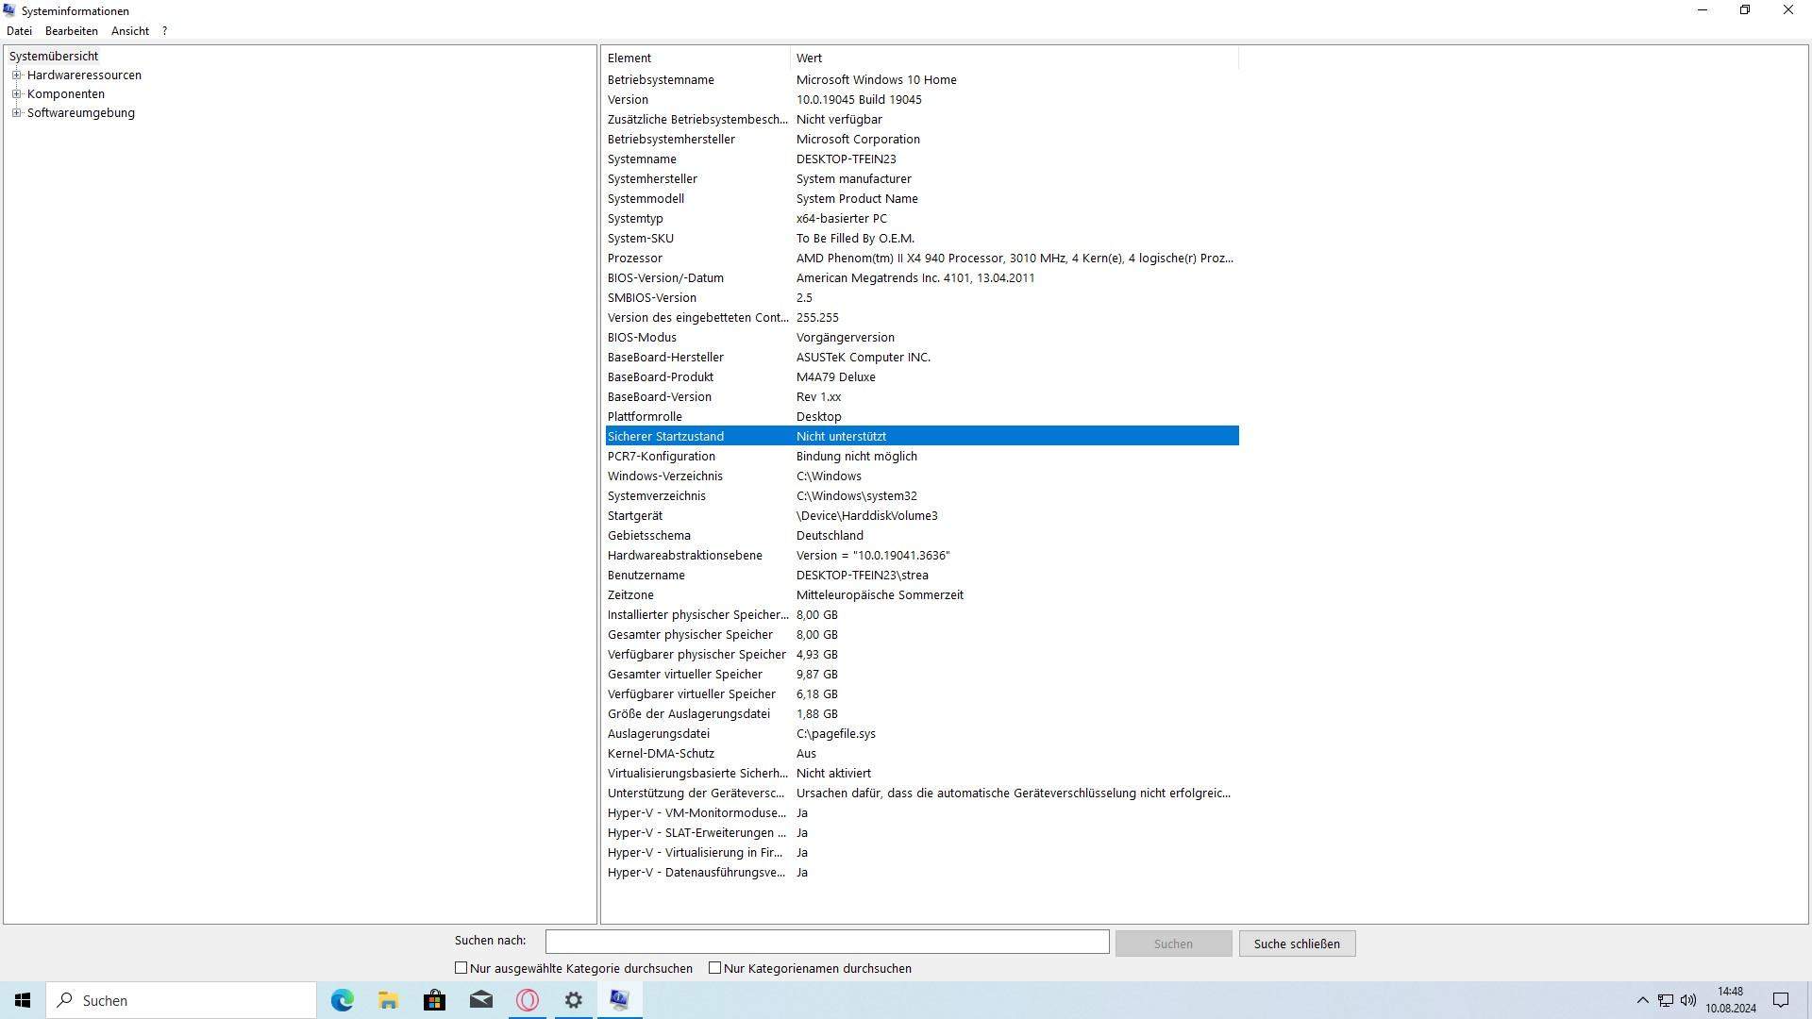Open the Datei menu
Viewport: 1812px width, 1019px height.
19,30
